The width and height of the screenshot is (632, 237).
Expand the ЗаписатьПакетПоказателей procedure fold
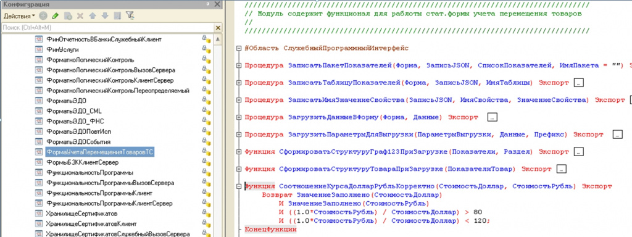pos(239,65)
